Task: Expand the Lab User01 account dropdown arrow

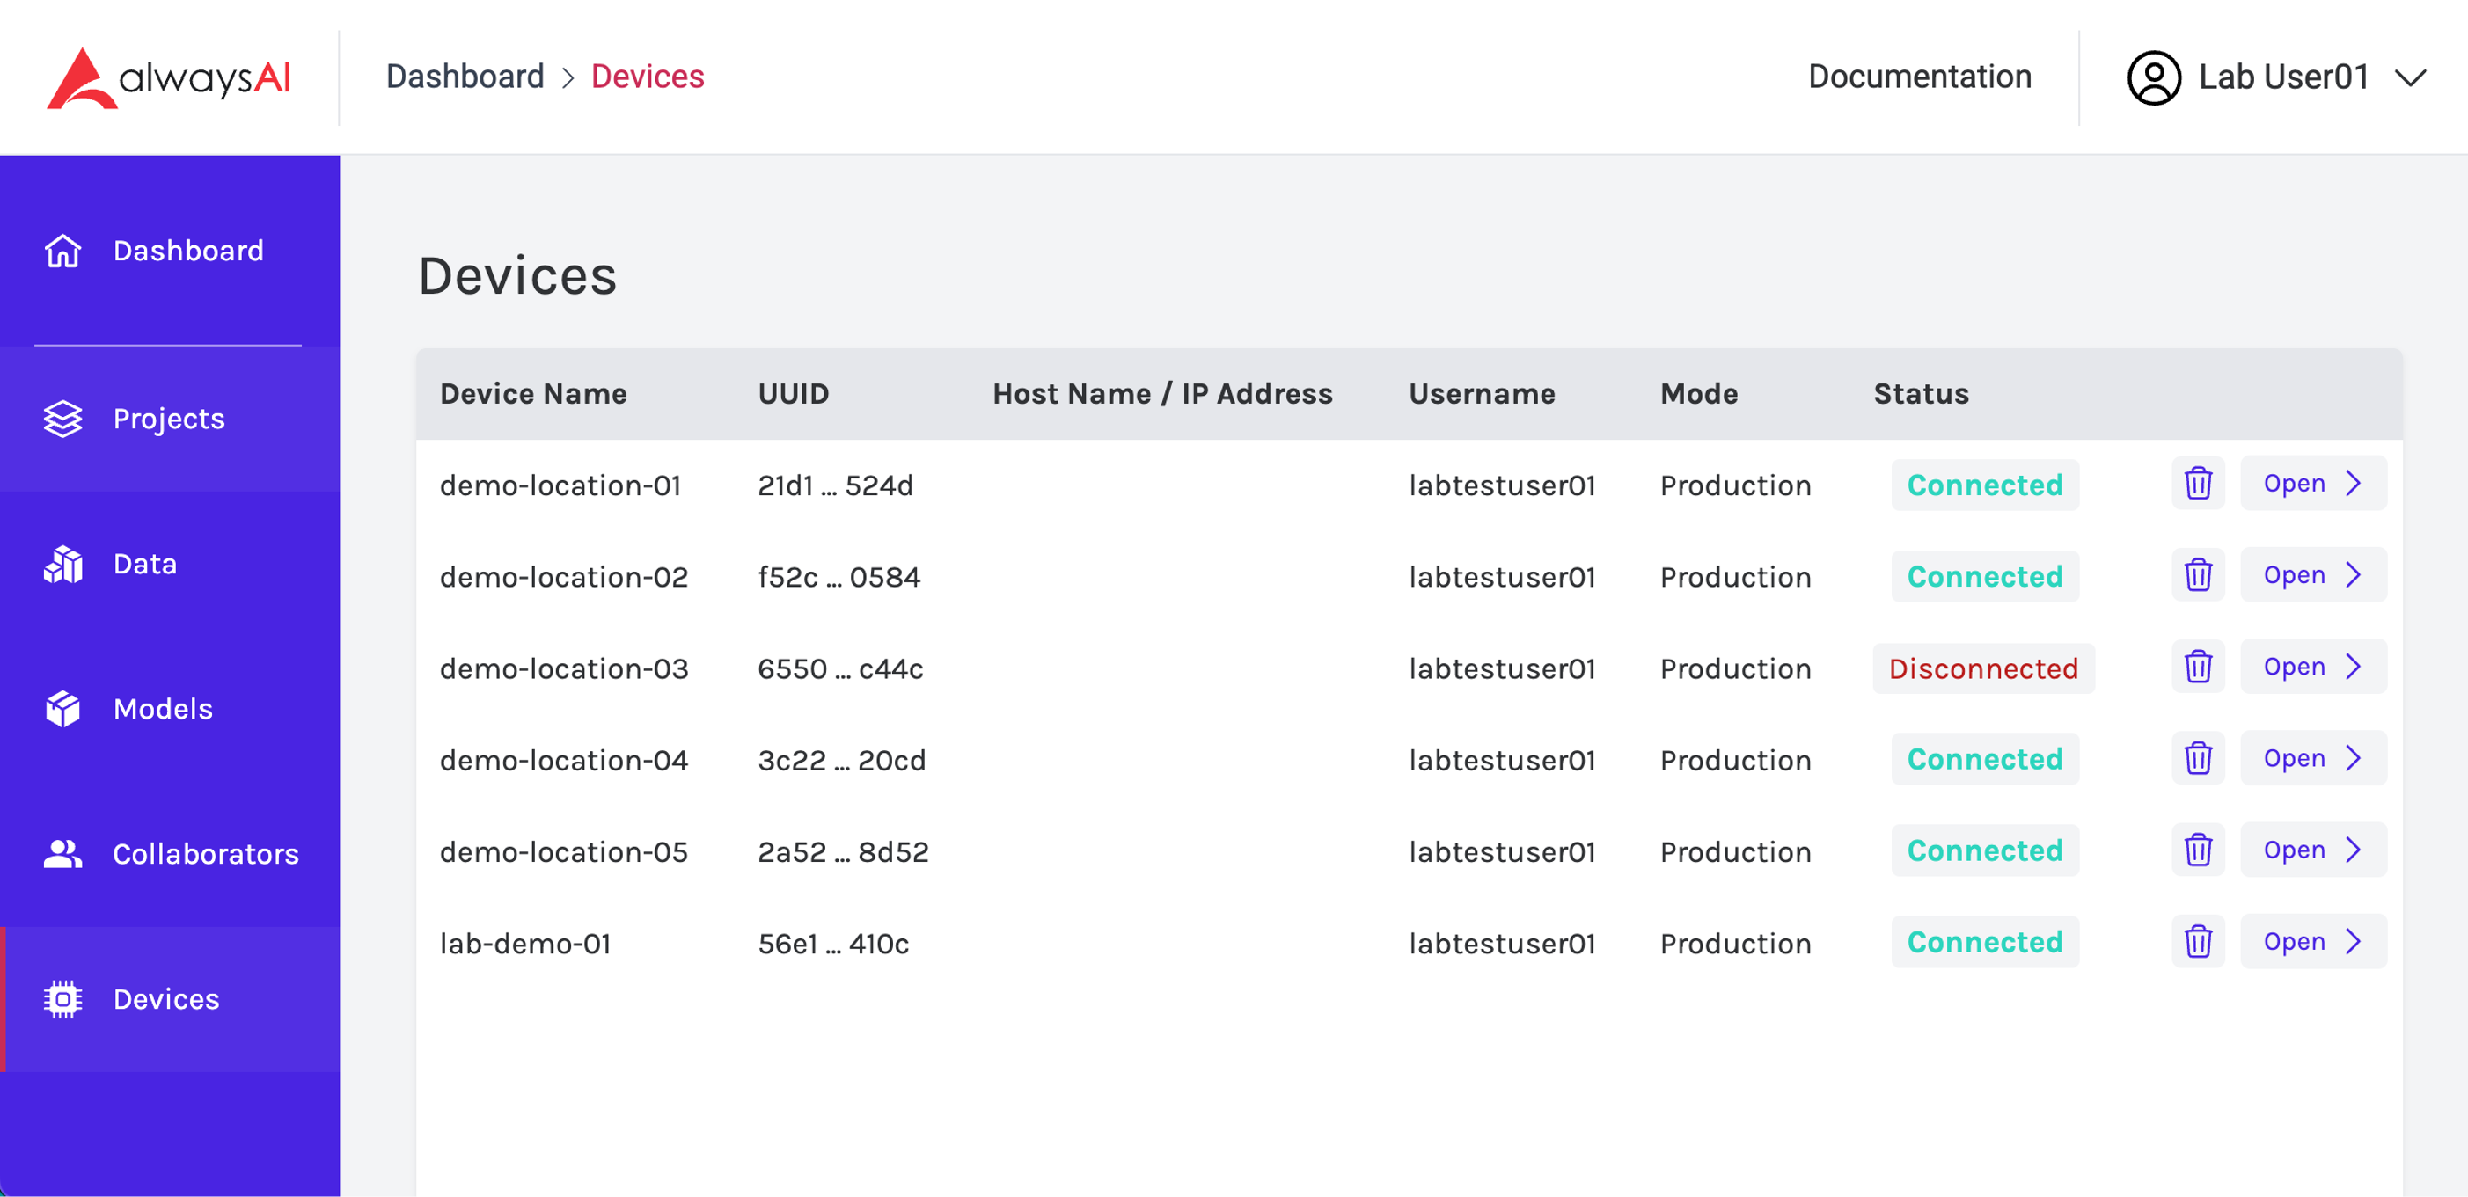Action: click(2410, 77)
